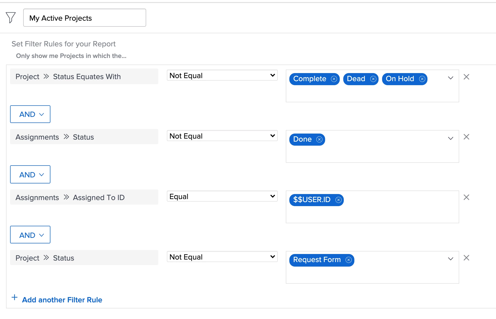Open first rule's Not Equal dropdown
Screen dimensions: 496x319
222,75
